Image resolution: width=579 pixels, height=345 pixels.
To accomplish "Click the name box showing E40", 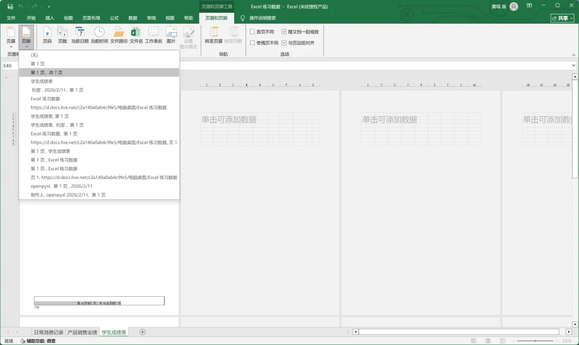I will coord(10,66).
